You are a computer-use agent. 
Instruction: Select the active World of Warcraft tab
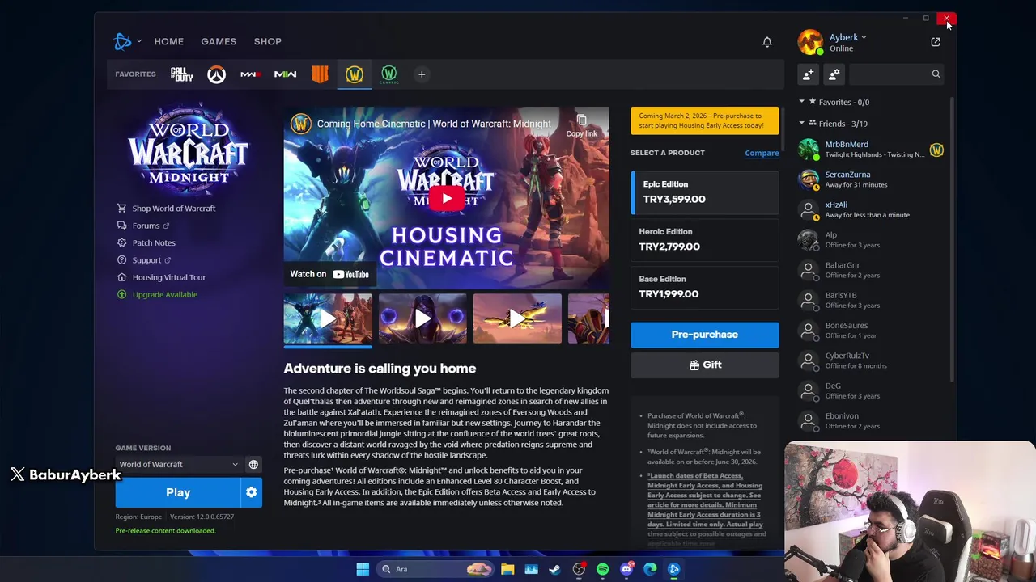click(355, 74)
